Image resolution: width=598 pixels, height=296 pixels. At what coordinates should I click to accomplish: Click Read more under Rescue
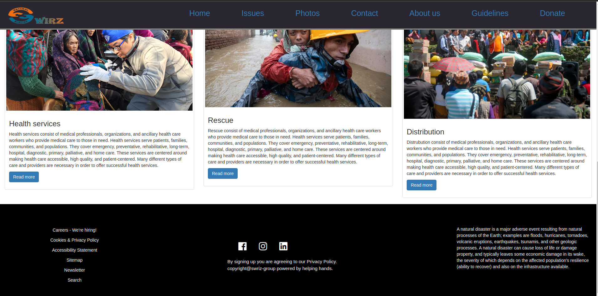223,173
